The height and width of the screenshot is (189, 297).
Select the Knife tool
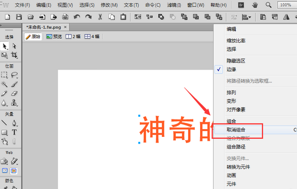tap(14, 141)
